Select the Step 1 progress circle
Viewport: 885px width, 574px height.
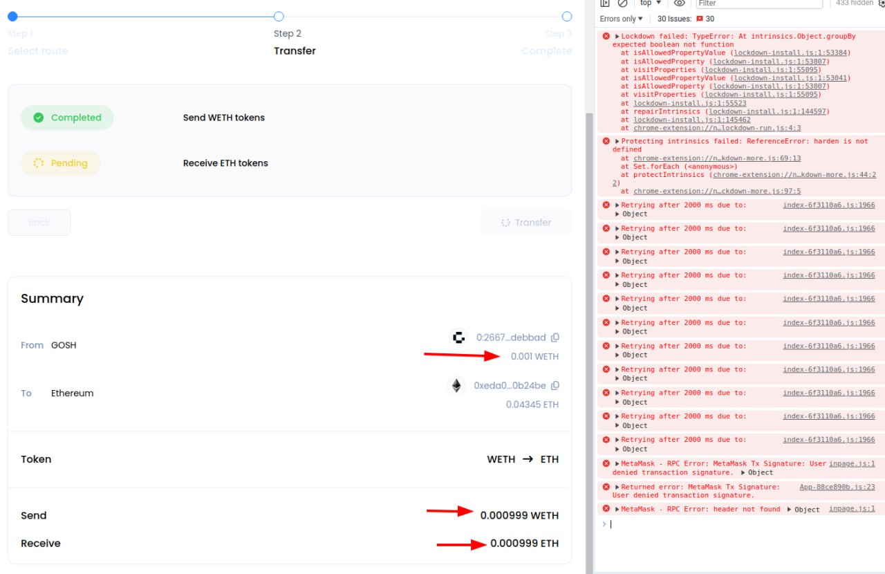(12, 16)
